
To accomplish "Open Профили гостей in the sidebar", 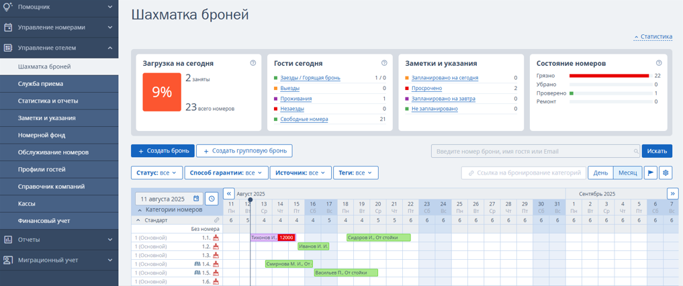I will pyautogui.click(x=59, y=169).
